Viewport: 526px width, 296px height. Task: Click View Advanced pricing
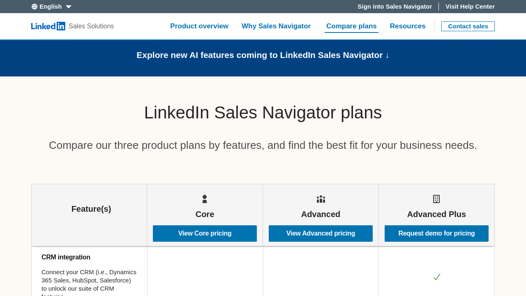(321, 233)
